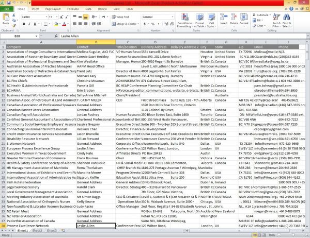Click Merge & Center
Viewport: 310px width, 238px height.
pyautogui.click(x=125, y=24)
